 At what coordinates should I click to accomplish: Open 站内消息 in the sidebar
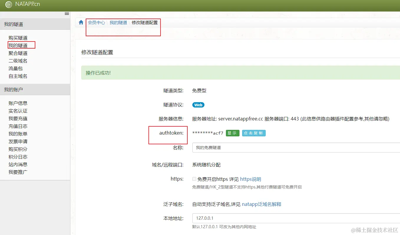click(x=18, y=164)
